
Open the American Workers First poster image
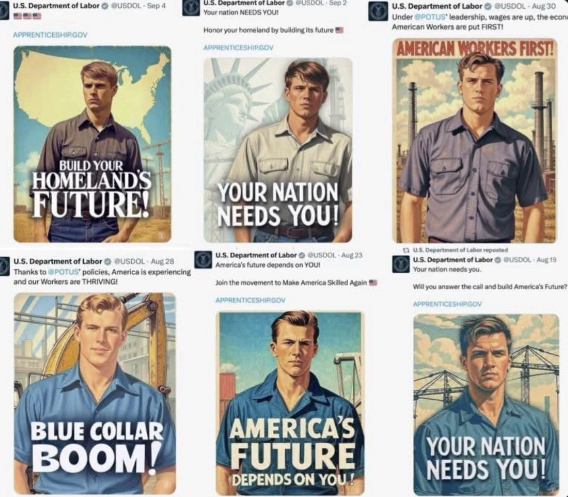pos(474,140)
